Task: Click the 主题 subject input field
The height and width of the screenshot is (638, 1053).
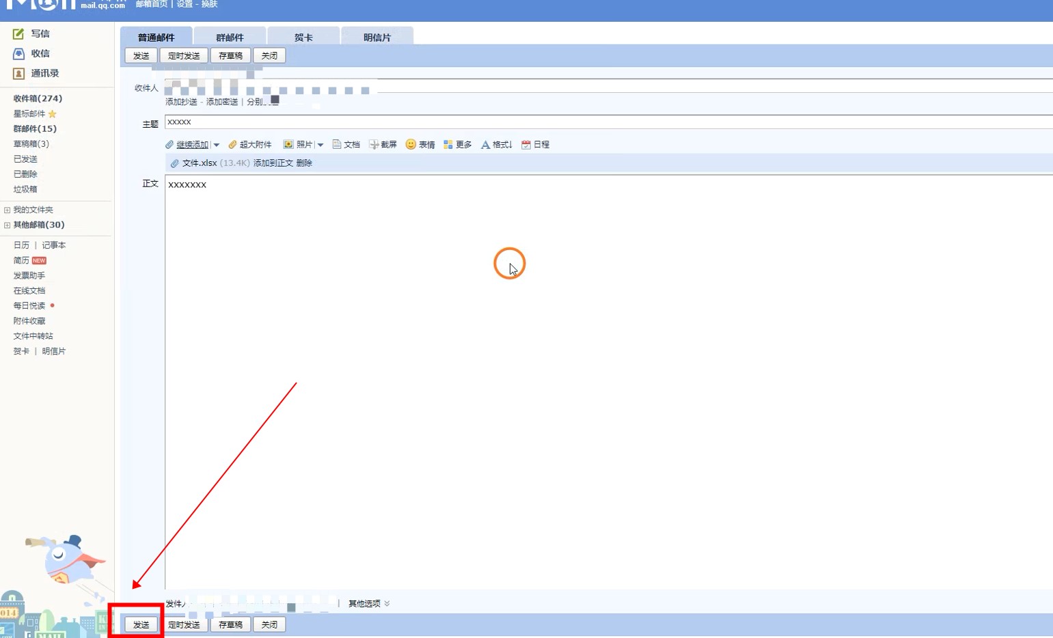Action: 601,122
